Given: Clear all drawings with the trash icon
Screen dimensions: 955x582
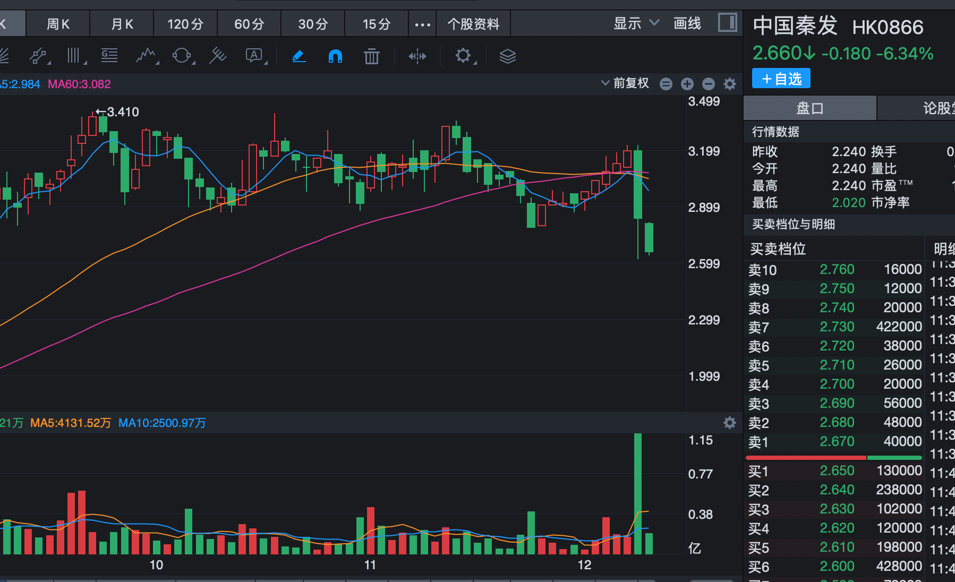Looking at the screenshot, I should (x=372, y=56).
